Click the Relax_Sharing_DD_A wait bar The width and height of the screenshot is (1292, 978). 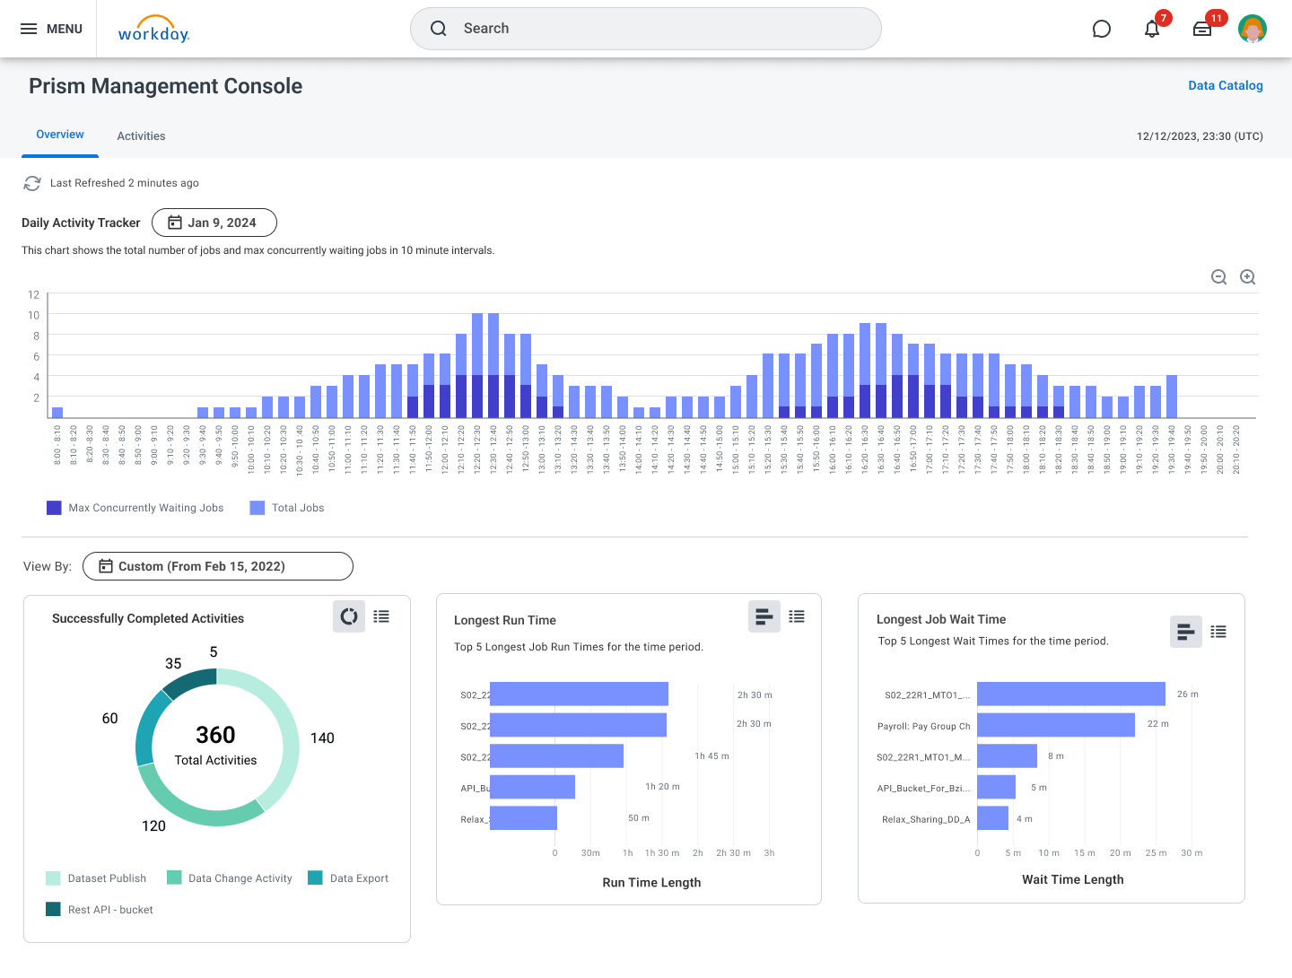click(x=992, y=818)
